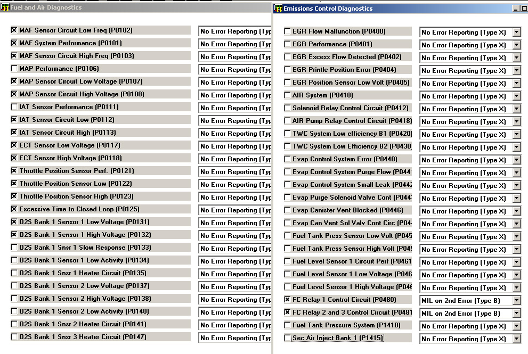Enable EGR Flow Malfunction (P0400) diagnostic
The image size is (528, 354).
click(x=288, y=31)
